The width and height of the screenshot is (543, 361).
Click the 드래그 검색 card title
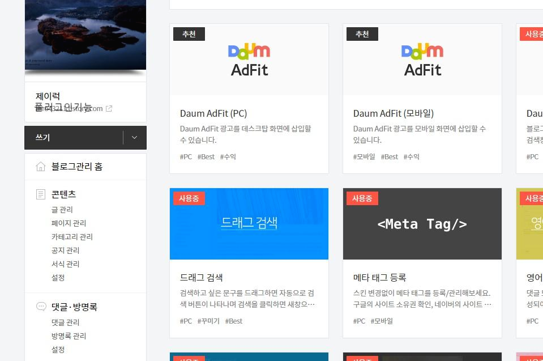[201, 278]
